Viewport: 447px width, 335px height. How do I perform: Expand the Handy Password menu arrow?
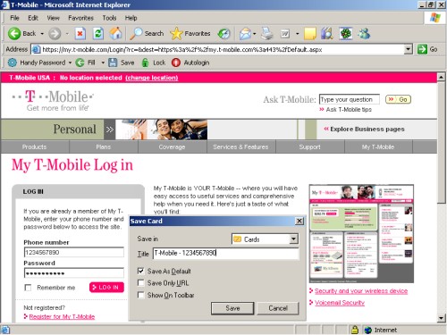point(70,63)
